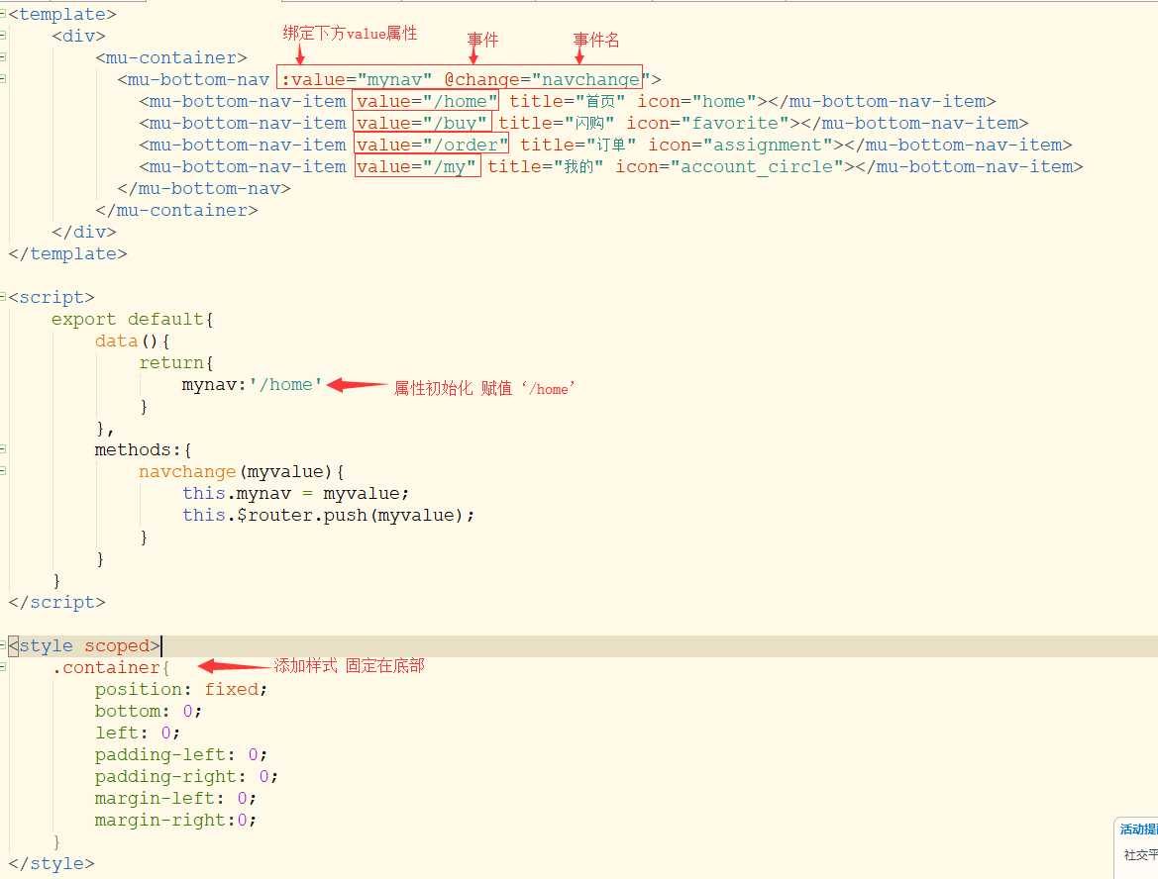Click icon="account_circle" attribute
This screenshot has height=879, width=1158.
click(730, 167)
